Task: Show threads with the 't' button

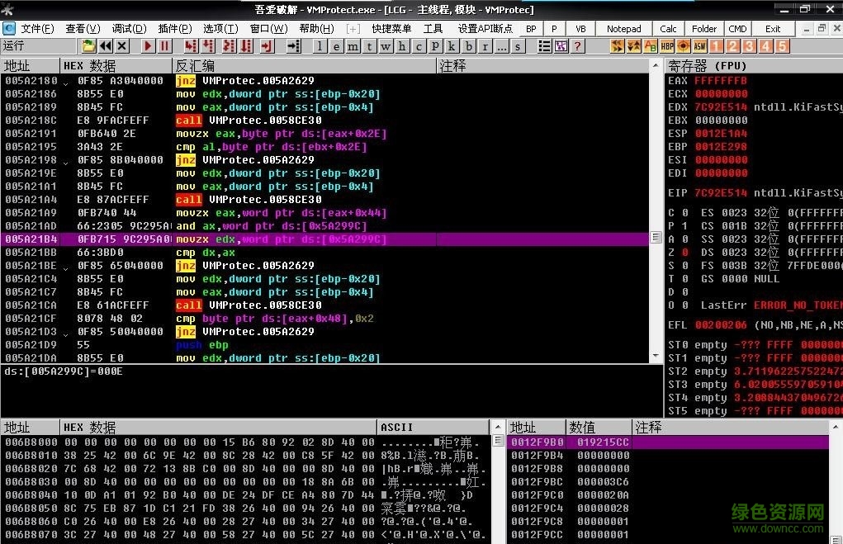Action: point(369,46)
